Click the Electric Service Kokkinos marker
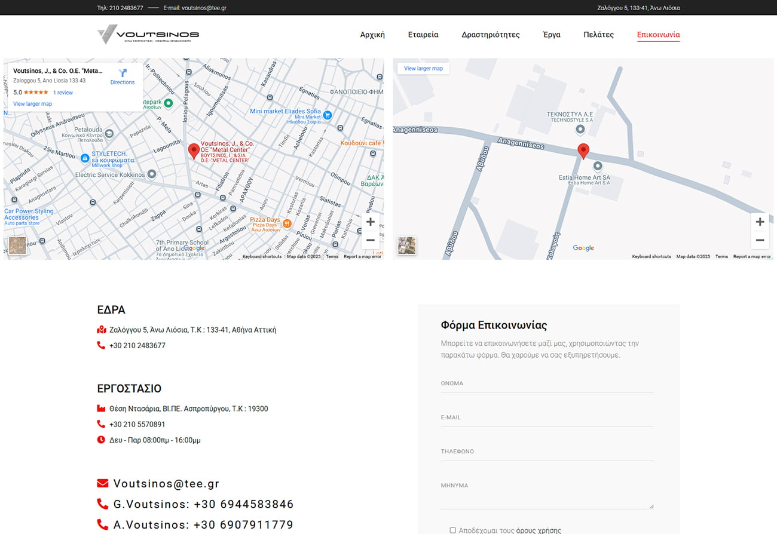777x534 pixels. tap(152, 174)
